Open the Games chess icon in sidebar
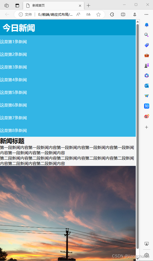This screenshot has height=261, width=153. pos(146,65)
